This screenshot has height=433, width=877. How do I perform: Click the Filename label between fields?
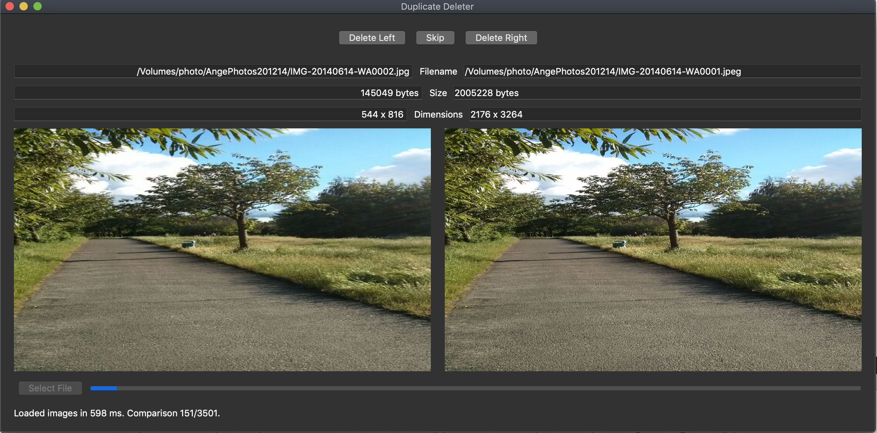[438, 71]
